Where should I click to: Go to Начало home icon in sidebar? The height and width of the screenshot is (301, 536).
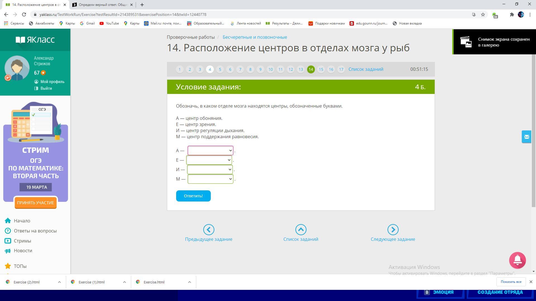pos(8,221)
